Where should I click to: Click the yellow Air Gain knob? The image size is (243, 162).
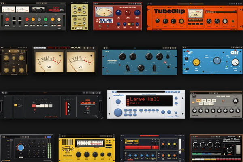tap(196, 62)
